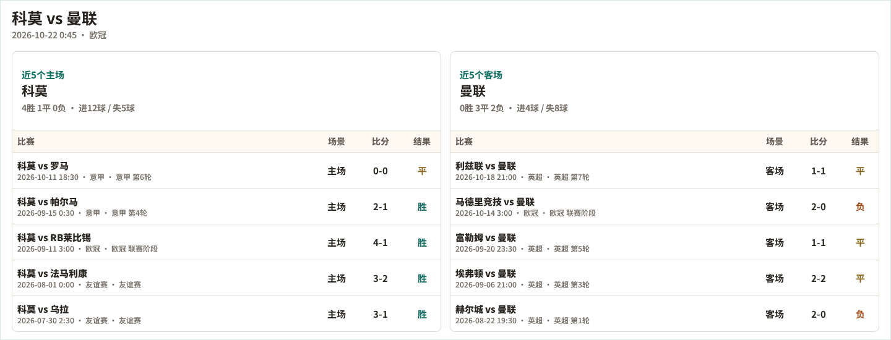Click the 客场 cell in 利兹联 vs 曼联 row
Screen dimensions: 891x340
(775, 171)
